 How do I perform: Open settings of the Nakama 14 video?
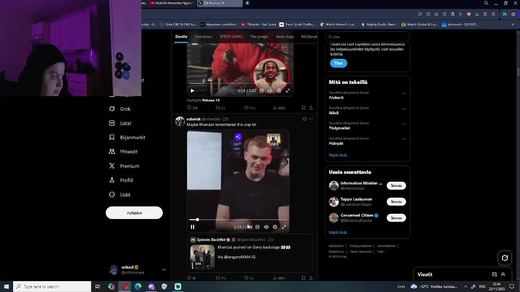[279, 91]
